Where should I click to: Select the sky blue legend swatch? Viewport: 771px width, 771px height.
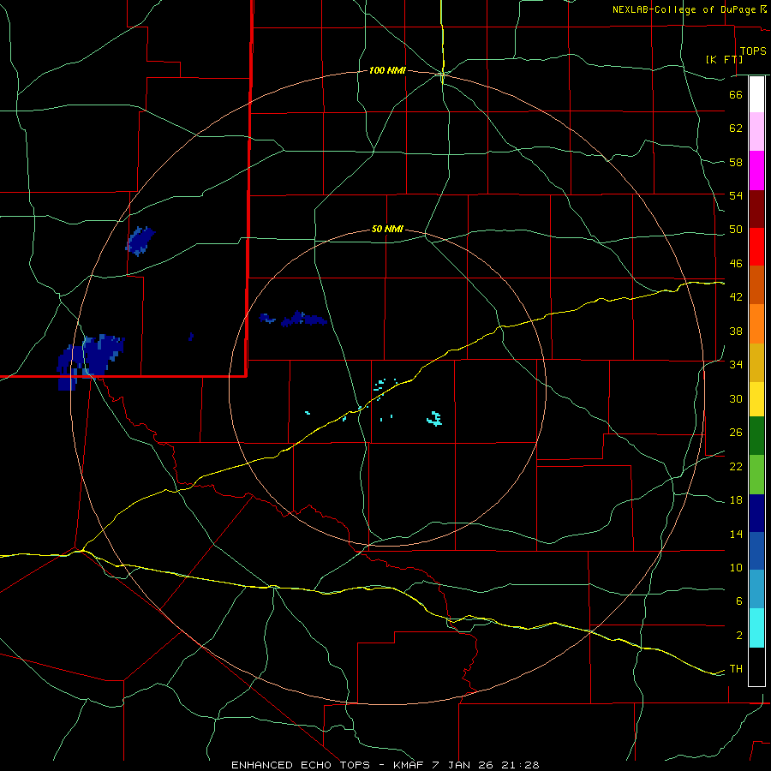coord(756,589)
